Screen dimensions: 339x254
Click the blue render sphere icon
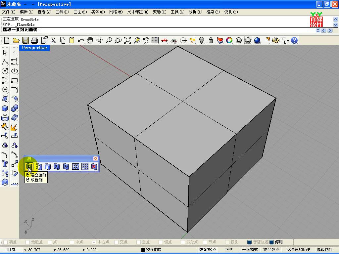click(x=257, y=40)
